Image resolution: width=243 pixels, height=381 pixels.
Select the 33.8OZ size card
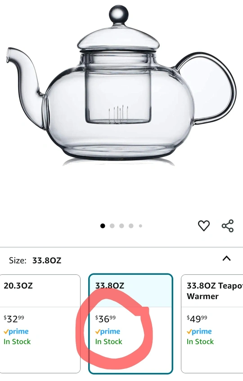click(131, 324)
